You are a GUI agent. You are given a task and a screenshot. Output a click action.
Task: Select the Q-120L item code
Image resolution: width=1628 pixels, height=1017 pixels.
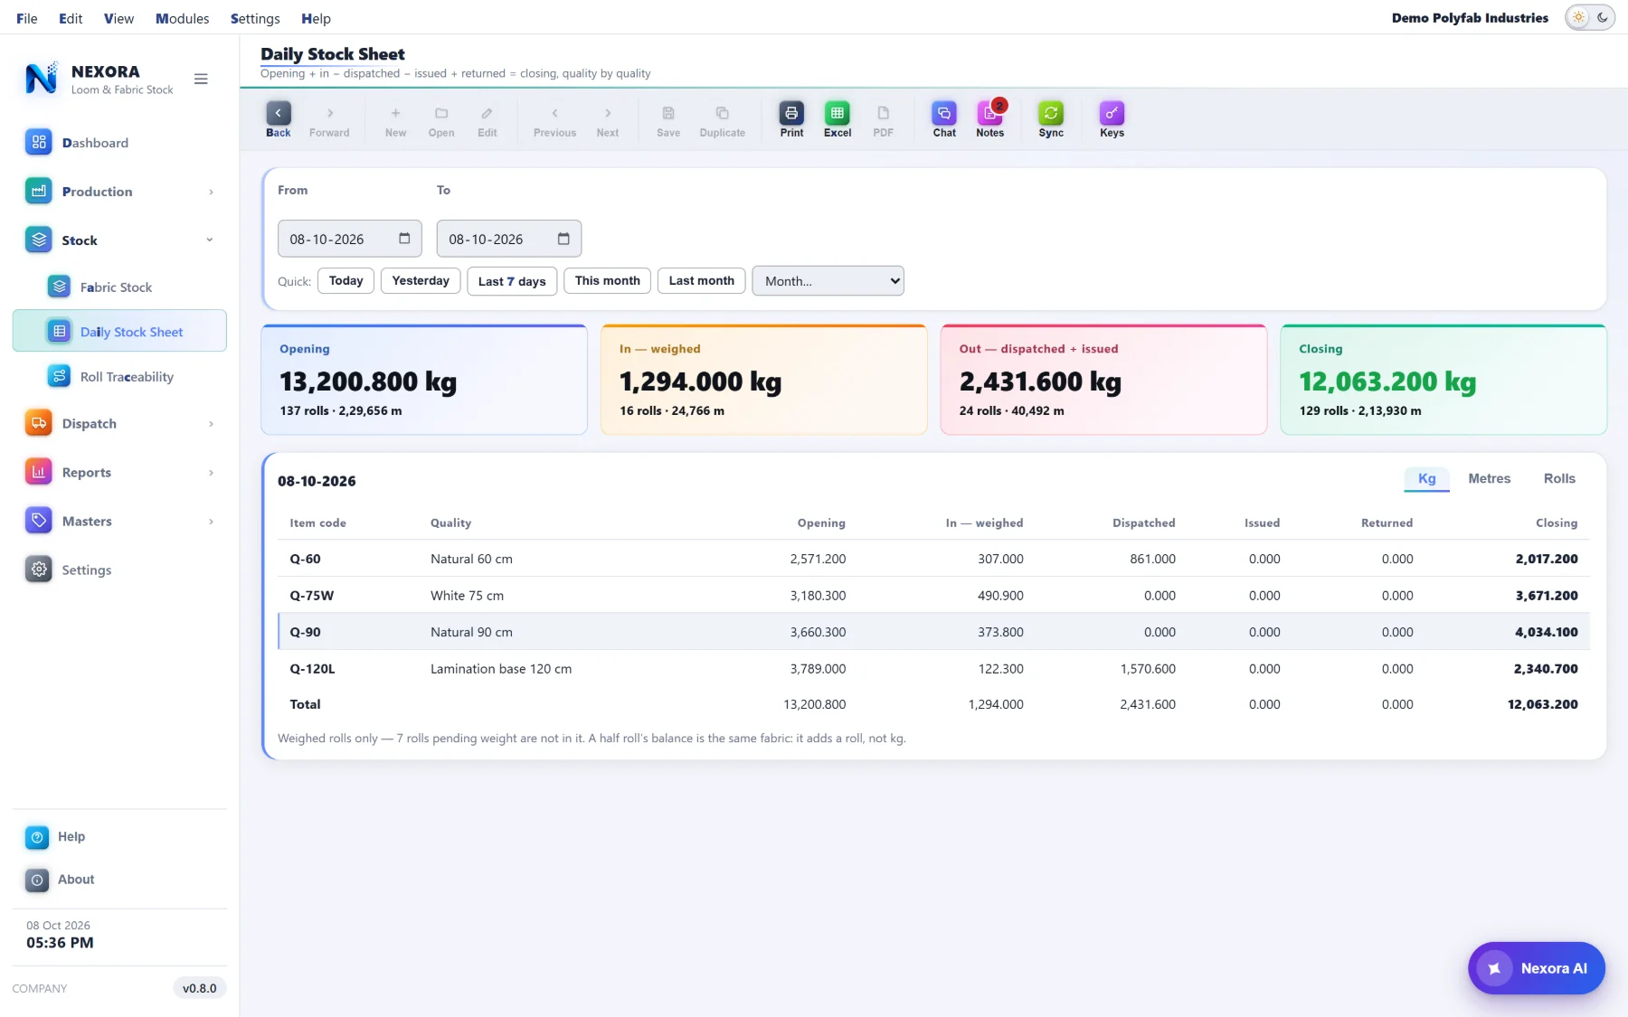coord(312,669)
